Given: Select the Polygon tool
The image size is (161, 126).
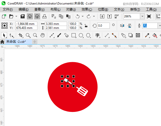Looking at the screenshot, I should [88, 35].
